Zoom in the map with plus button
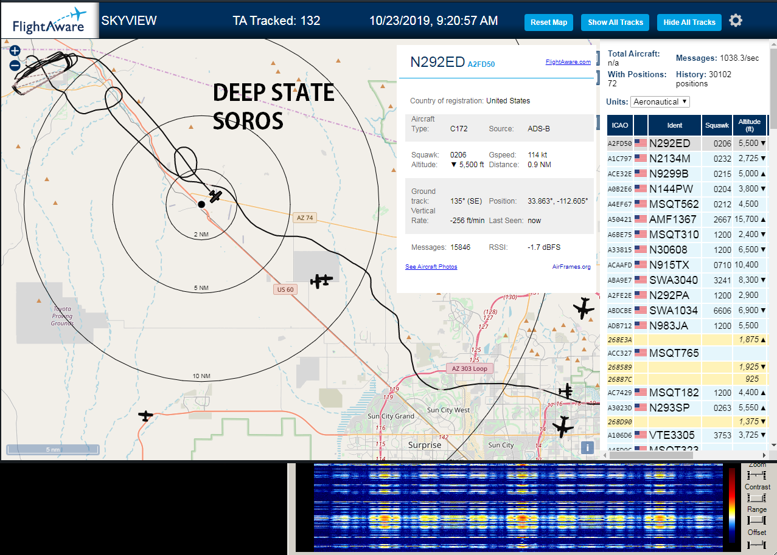 click(15, 51)
